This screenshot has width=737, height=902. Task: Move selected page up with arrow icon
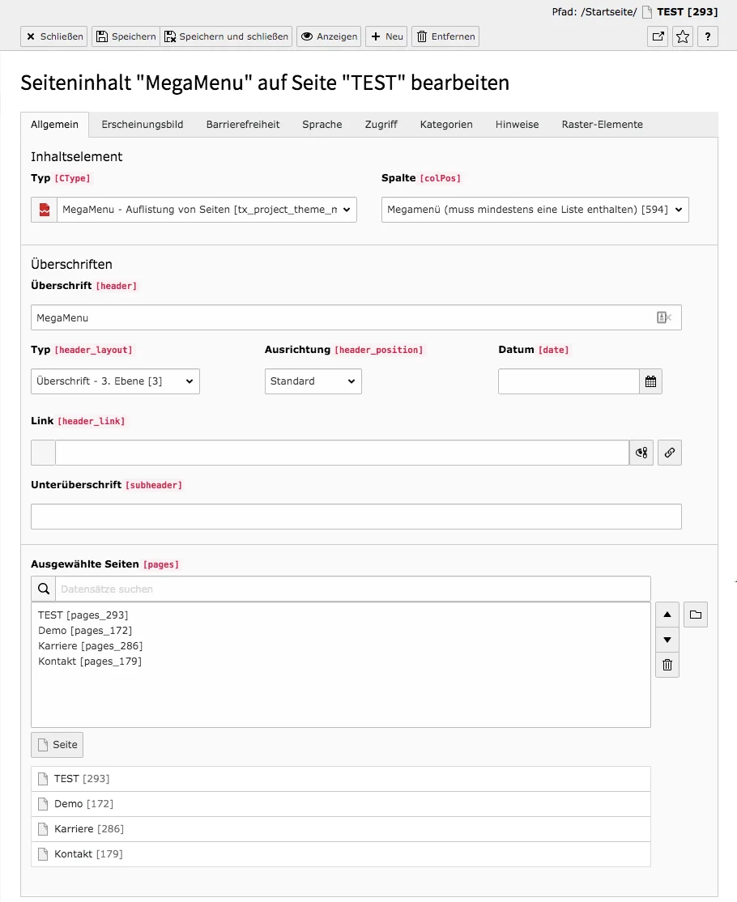coord(667,614)
